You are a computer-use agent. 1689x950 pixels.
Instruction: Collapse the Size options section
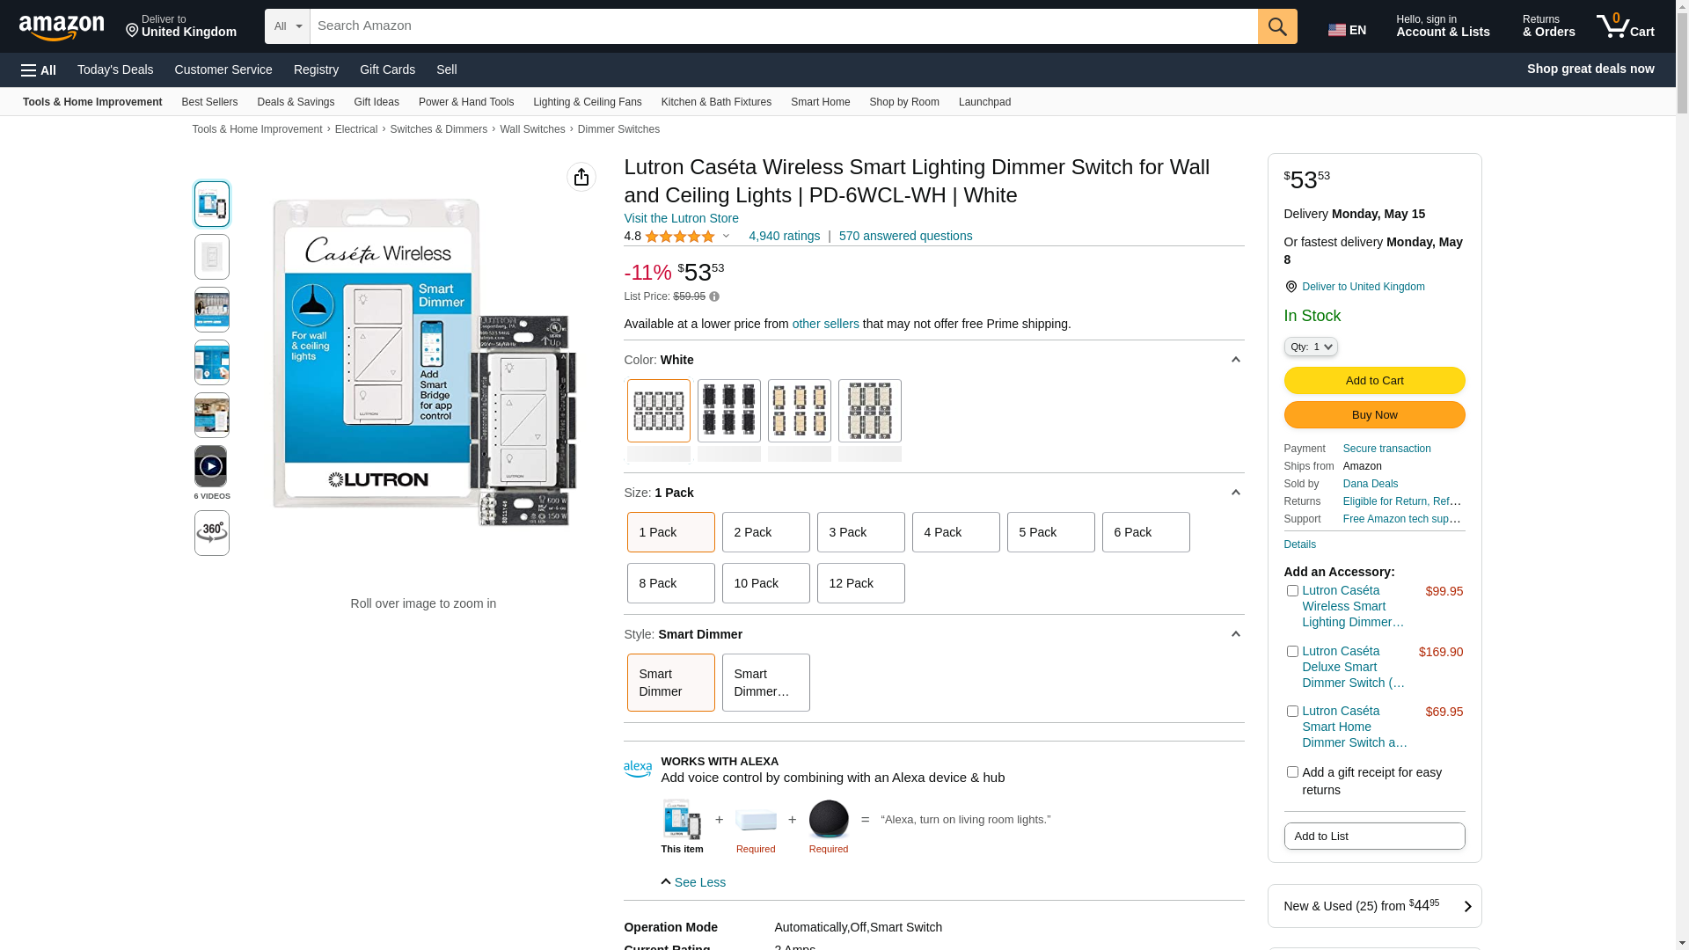tap(1235, 493)
